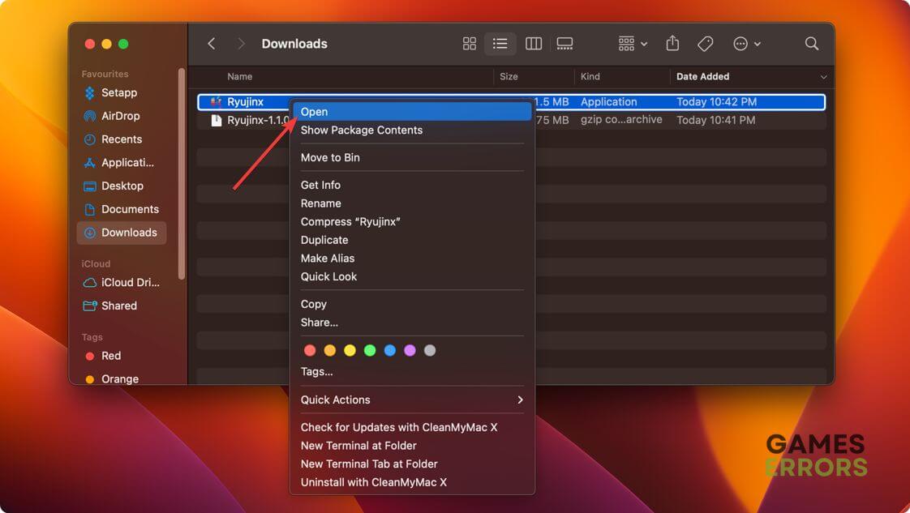Select list view mode
Viewport: 910px width, 513px height.
coord(500,44)
